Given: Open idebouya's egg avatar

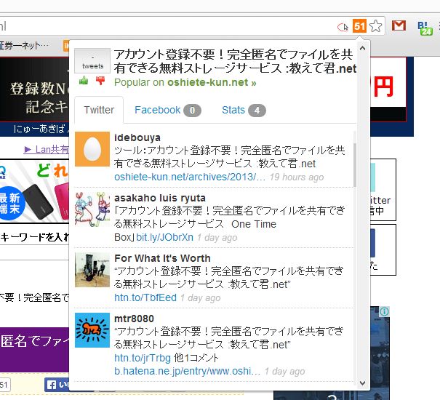Looking at the screenshot, I should coord(92,149).
